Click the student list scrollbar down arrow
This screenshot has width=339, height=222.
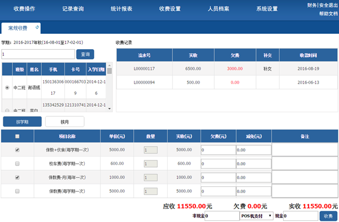[110, 108]
